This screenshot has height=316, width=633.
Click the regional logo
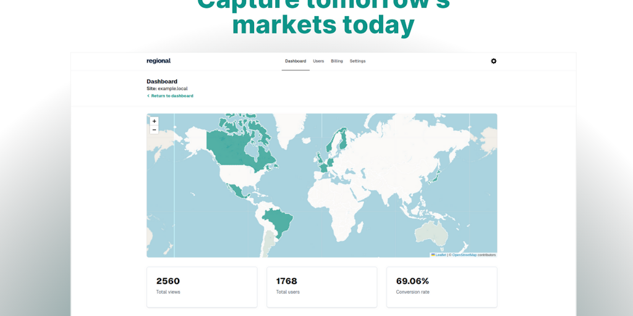(158, 61)
